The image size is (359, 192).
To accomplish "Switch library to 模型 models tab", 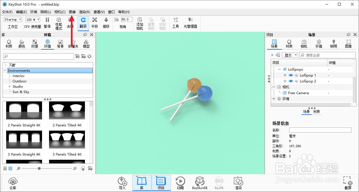I will coord(86,44).
